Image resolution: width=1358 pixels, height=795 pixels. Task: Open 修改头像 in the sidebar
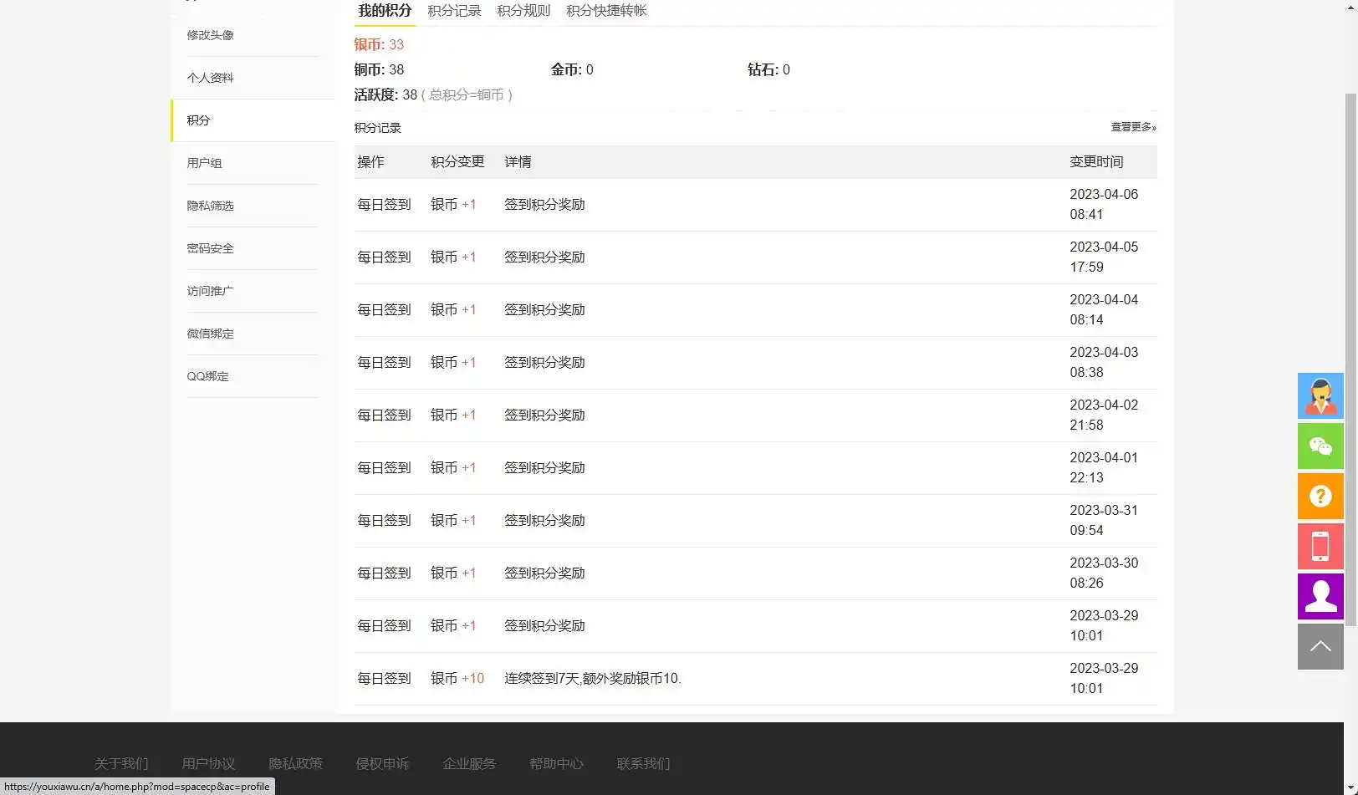pos(211,35)
